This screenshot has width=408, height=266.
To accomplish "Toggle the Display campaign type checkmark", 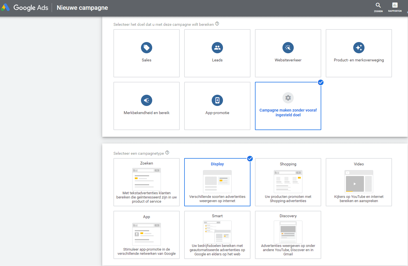I will tap(250, 159).
